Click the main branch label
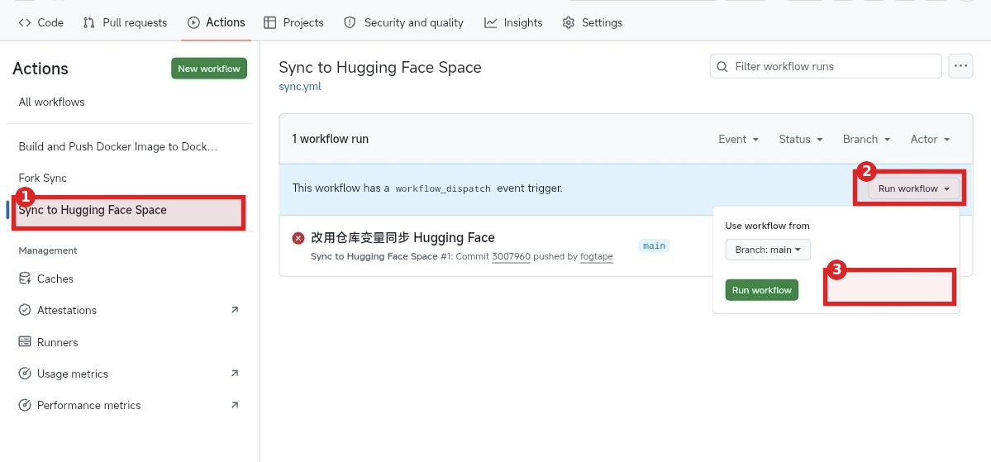This screenshot has height=462, width=991. click(x=654, y=245)
